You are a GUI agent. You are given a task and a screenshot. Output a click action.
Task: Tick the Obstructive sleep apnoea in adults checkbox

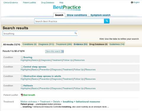pyautogui.click(x=22, y=76)
